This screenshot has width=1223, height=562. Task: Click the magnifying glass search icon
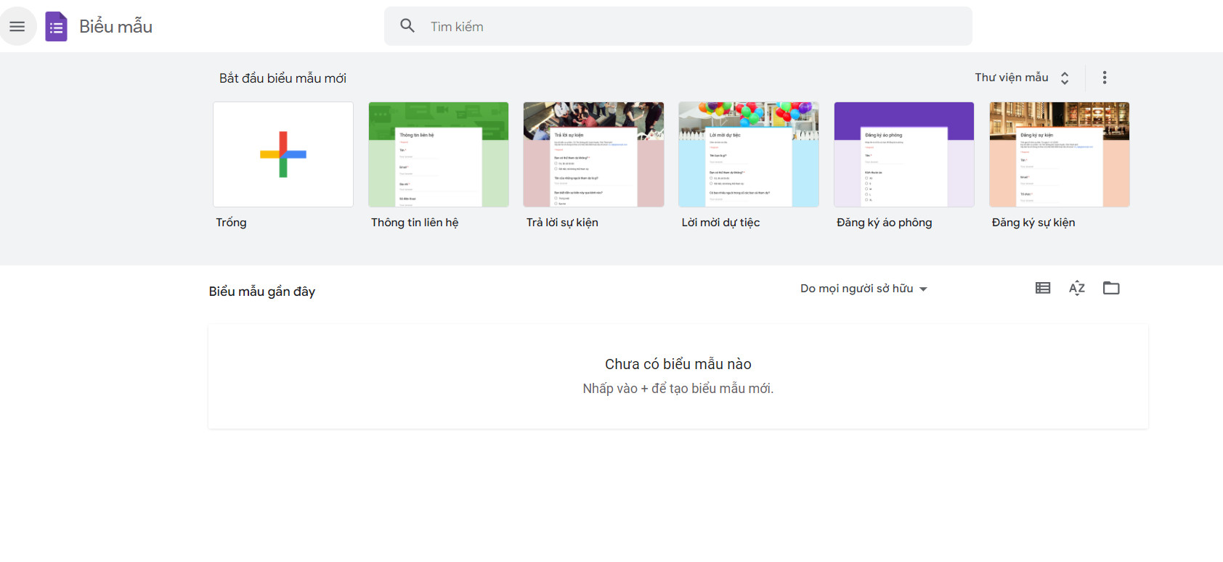[x=407, y=26]
